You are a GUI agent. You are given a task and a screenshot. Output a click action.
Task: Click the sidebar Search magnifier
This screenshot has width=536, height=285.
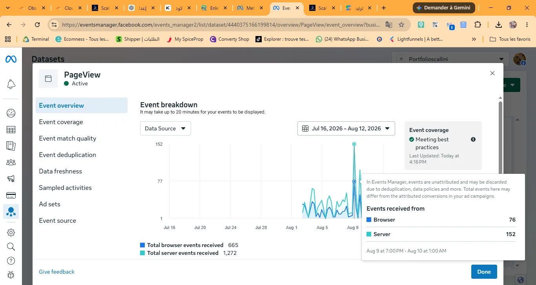coord(11,247)
